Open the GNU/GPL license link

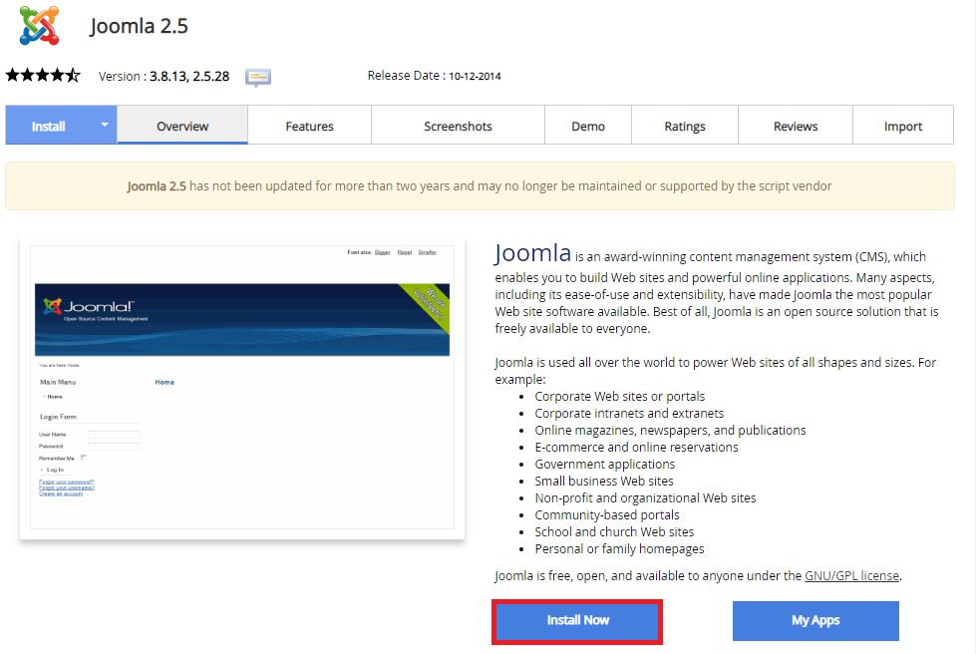pyautogui.click(x=851, y=575)
